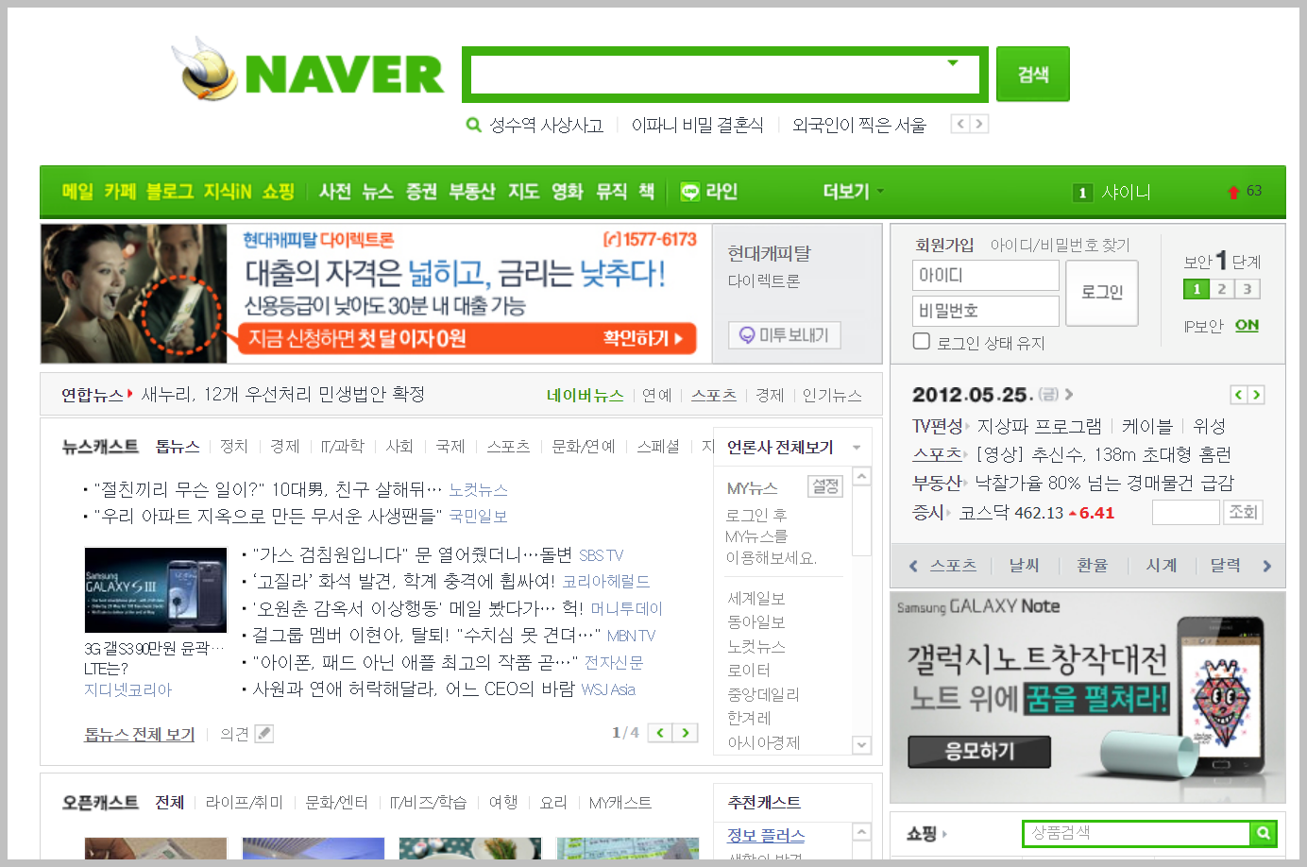The height and width of the screenshot is (867, 1307).
Task: Click the 동아일보 press entry
Action: coord(756,622)
